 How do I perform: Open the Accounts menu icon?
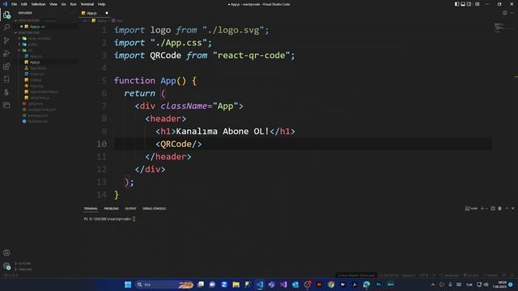6,253
